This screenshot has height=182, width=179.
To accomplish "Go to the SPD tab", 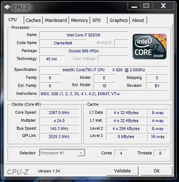I will (99, 20).
